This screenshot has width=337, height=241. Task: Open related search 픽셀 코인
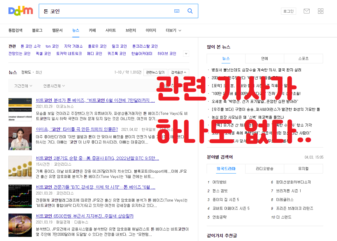click(x=43, y=54)
